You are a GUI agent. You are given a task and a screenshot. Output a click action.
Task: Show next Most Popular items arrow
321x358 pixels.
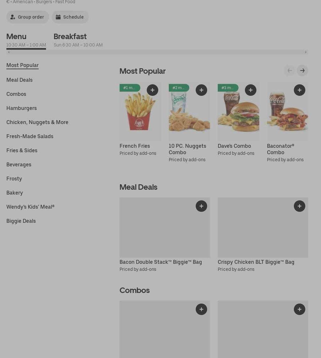click(x=302, y=71)
